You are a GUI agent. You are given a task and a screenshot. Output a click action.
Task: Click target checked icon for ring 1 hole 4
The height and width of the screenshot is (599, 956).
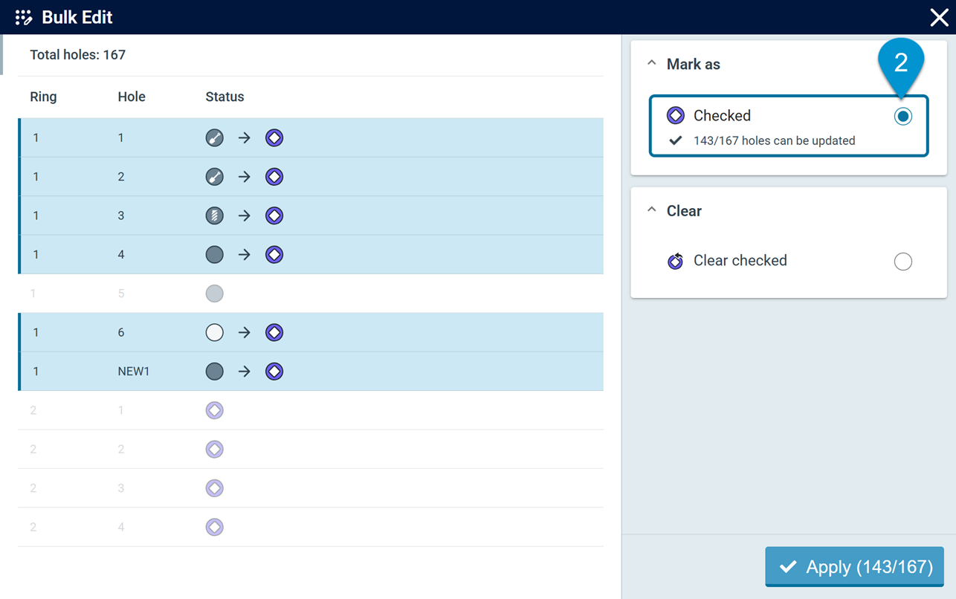pyautogui.click(x=274, y=254)
